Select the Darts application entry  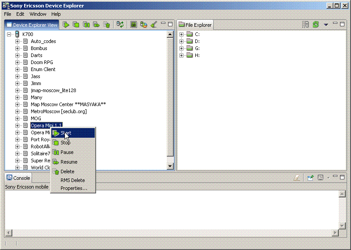coord(36,55)
